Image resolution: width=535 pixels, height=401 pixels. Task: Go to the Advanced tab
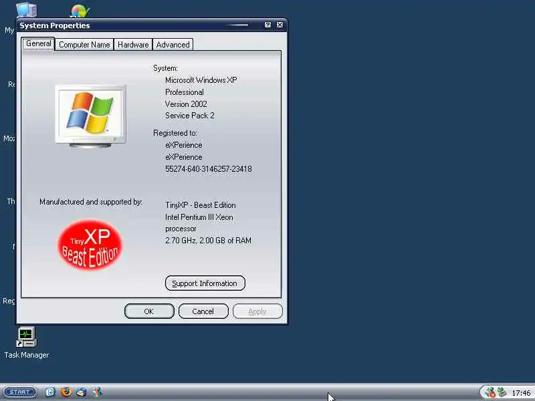[173, 45]
